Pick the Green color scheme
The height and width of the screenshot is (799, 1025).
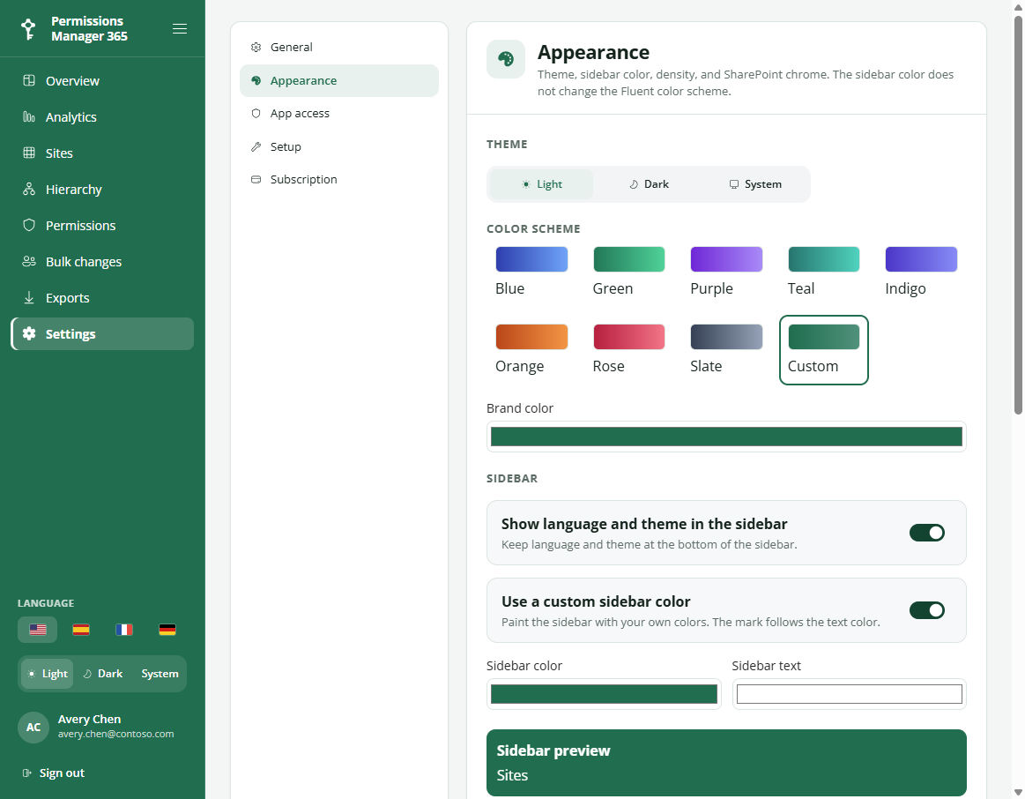629,272
